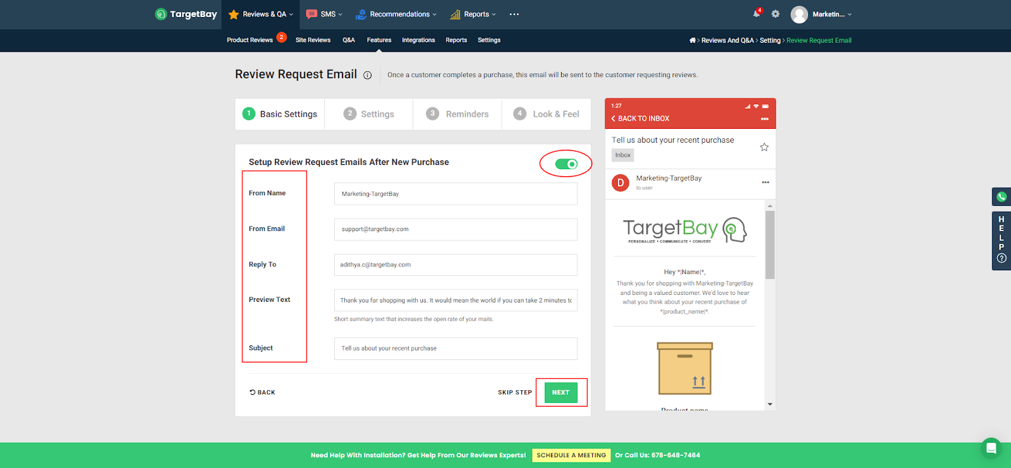Click the TargetBay logo in email preview
1011x468 pixels.
pos(685,231)
